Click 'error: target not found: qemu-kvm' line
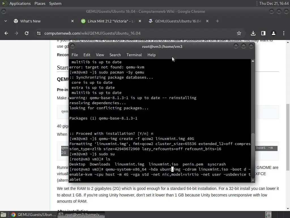Screen dimensions: 290x218 (x=107, y=67)
